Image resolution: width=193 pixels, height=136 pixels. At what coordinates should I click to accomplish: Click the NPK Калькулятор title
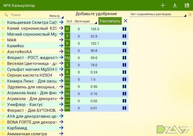tap(19, 6)
